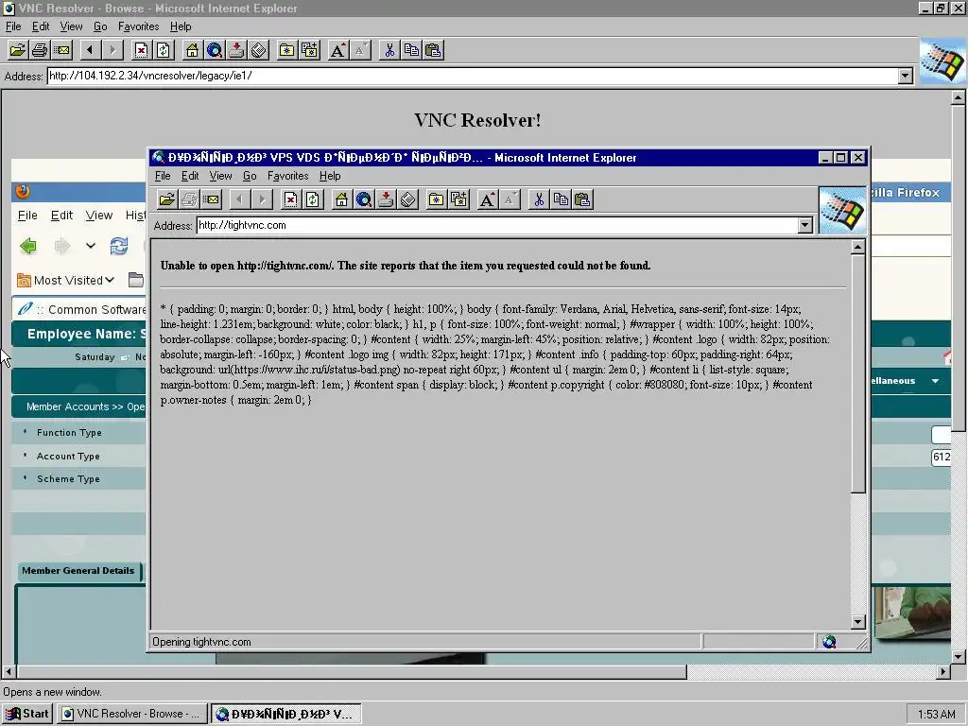Click Print icon in VNC Resolver window toolbar
The image size is (968, 726).
[x=40, y=50]
